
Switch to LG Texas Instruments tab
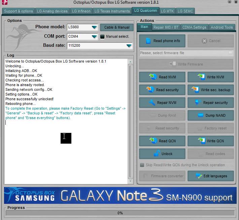pos(112,11)
